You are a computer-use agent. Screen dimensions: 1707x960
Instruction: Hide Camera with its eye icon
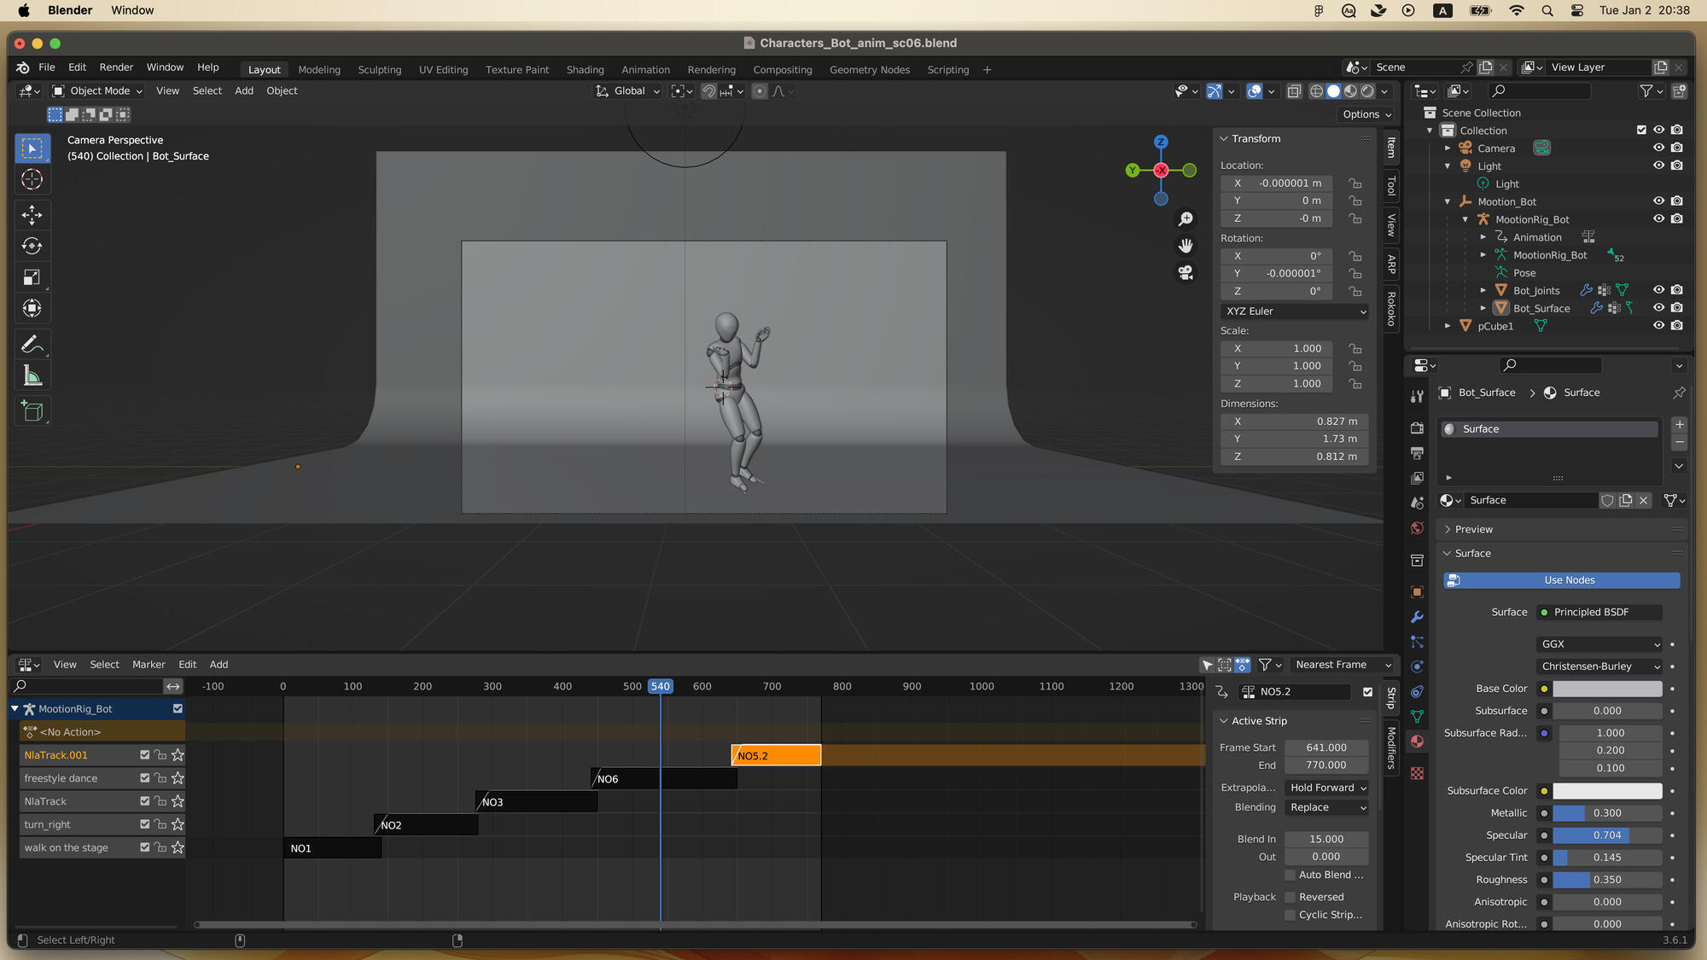[x=1658, y=148]
